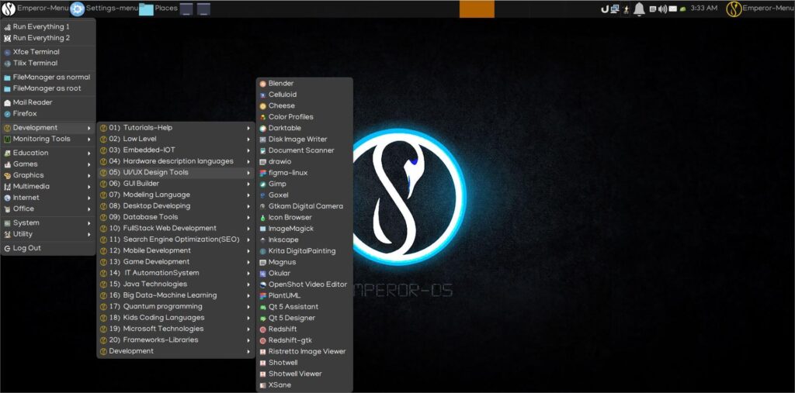This screenshot has height=393, width=795.
Task: Click the notification bell icon in panel
Action: [x=640, y=9]
